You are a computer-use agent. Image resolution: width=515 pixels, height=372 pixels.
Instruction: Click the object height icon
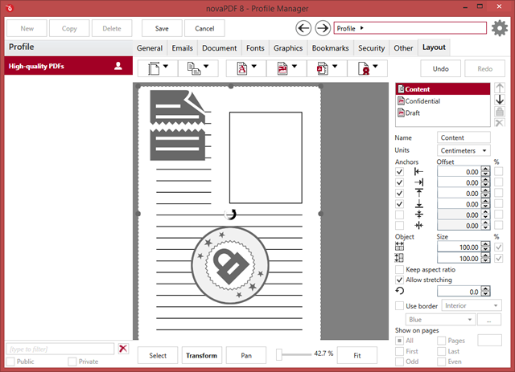[x=399, y=258]
